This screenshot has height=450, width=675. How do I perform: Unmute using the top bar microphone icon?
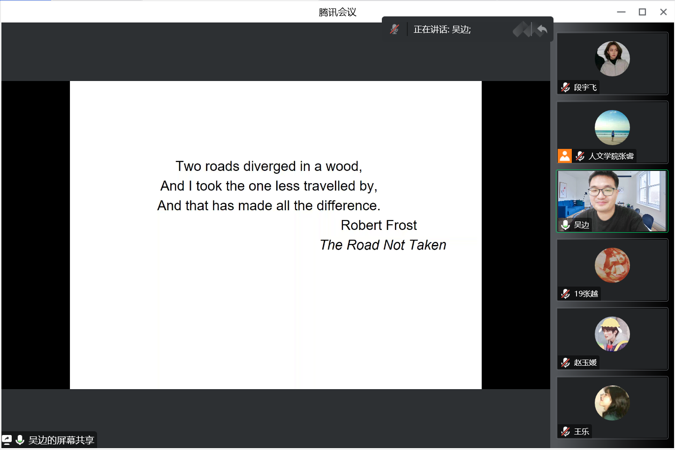[x=394, y=29]
